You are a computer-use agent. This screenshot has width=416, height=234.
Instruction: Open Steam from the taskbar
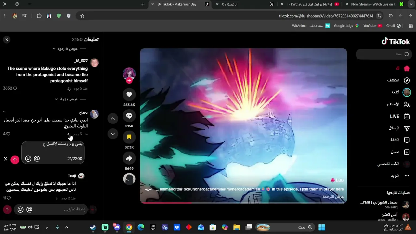pos(93,227)
